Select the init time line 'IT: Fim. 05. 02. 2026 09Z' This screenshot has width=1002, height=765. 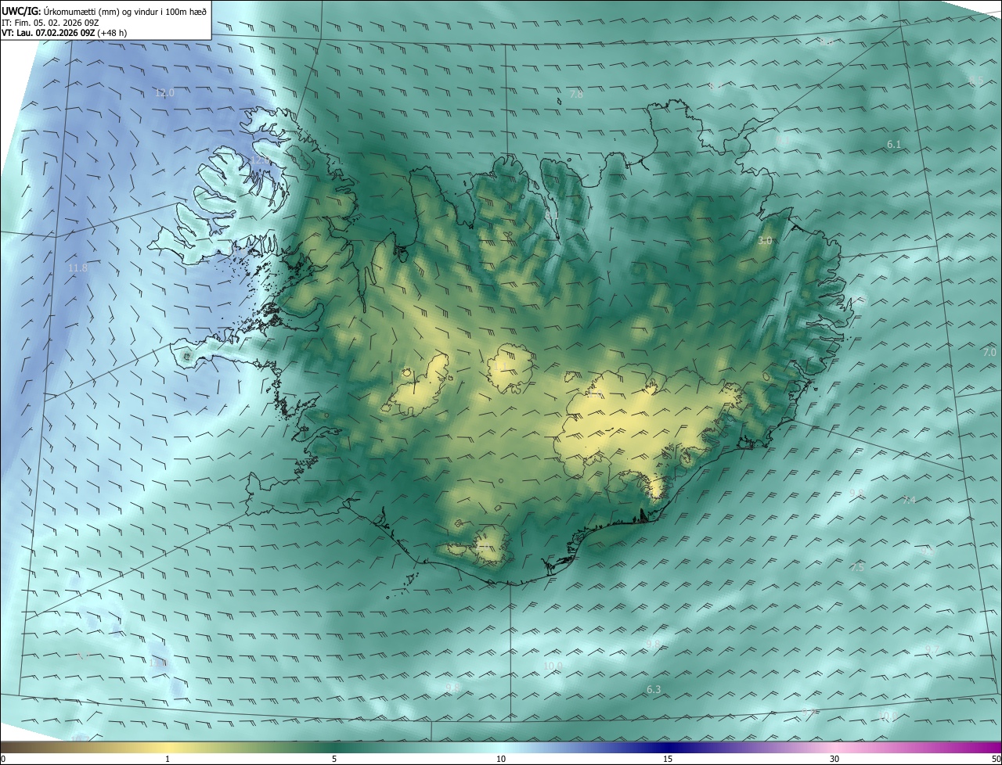pyautogui.click(x=51, y=23)
